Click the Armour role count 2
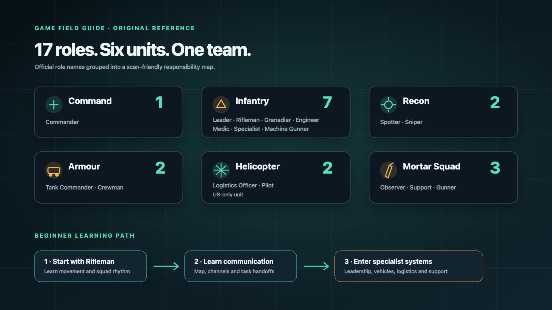This screenshot has width=552, height=310. [160, 168]
